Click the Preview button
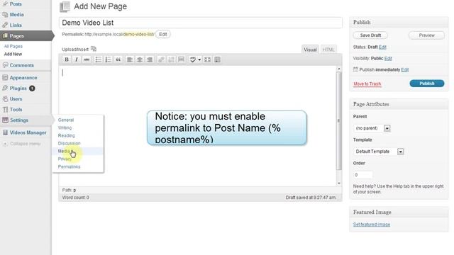The image size is (454, 255). [x=426, y=35]
